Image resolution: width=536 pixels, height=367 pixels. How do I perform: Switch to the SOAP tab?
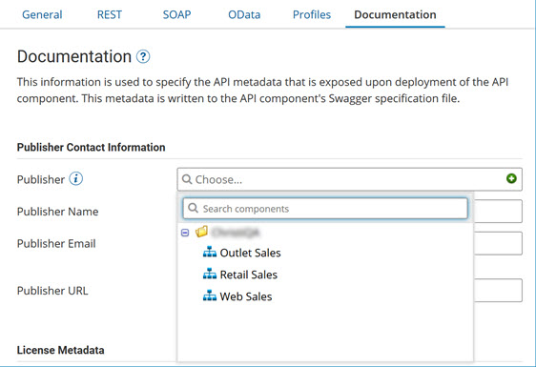176,14
